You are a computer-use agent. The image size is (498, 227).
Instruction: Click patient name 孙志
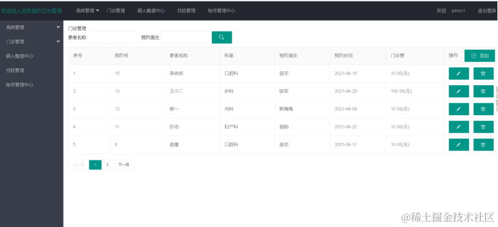point(175,127)
